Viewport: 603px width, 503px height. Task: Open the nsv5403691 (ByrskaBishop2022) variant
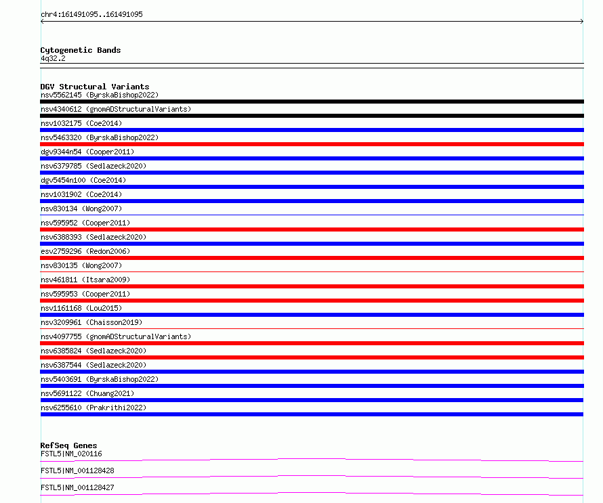tap(100, 379)
